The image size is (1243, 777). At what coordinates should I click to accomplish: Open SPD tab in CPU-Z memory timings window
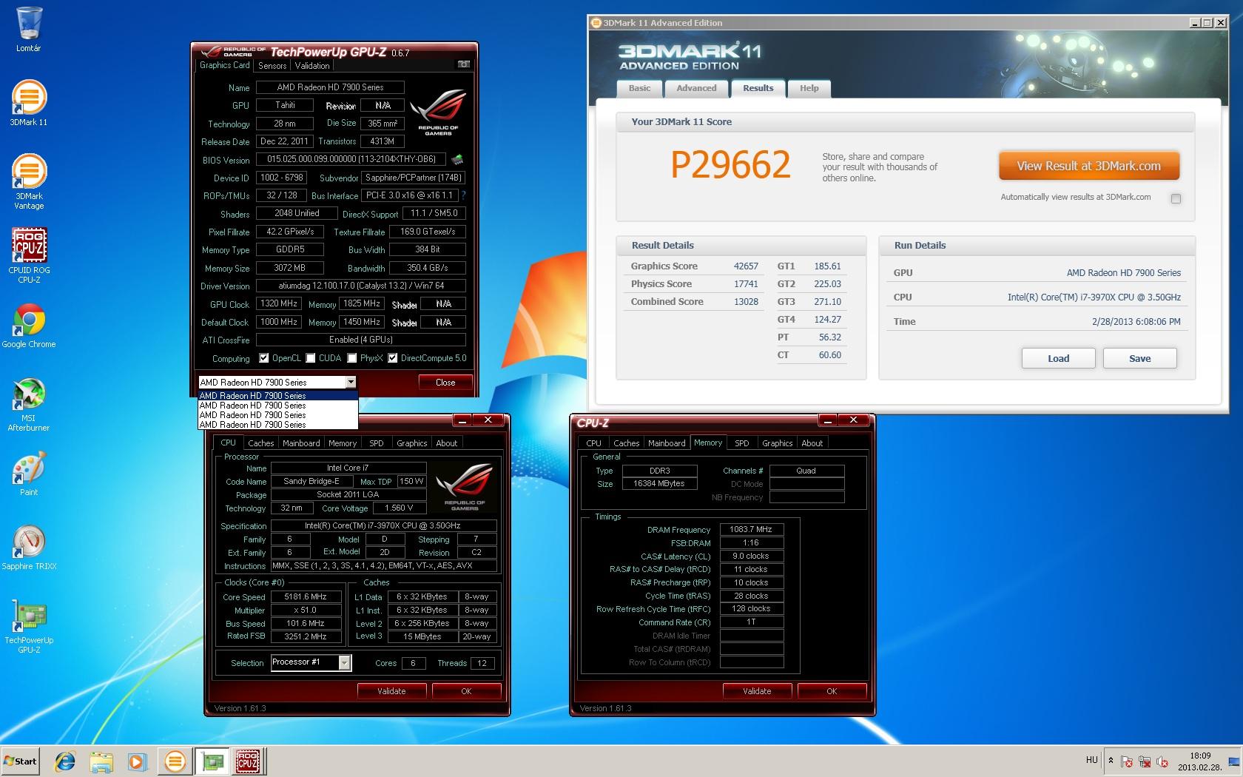(x=742, y=443)
